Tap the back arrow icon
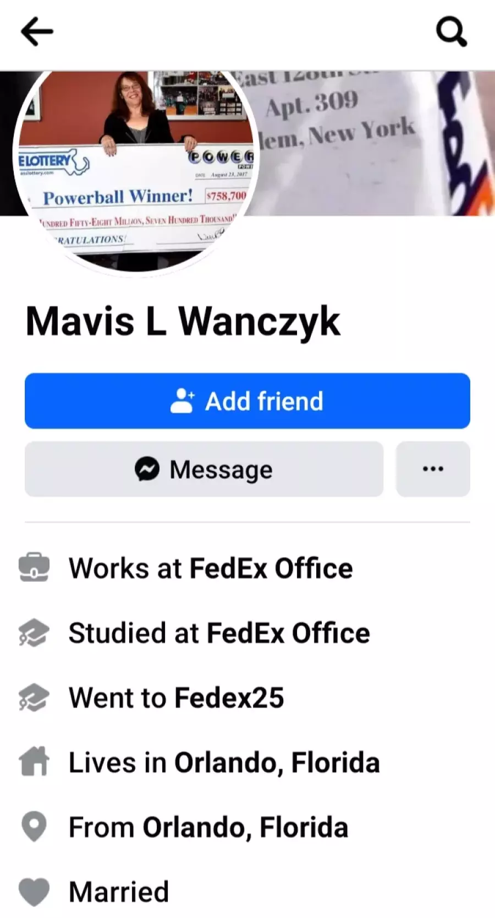The image size is (495, 918). point(37,31)
